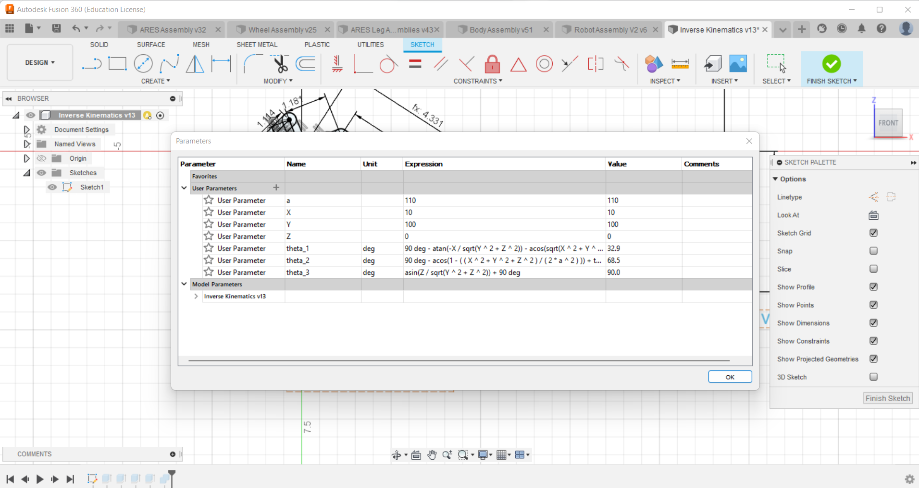The width and height of the screenshot is (919, 488).
Task: Apply the Tangent constraint
Action: coord(388,63)
